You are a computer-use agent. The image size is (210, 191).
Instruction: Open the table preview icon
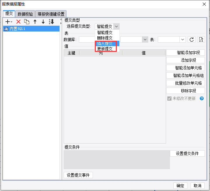(x=201, y=39)
